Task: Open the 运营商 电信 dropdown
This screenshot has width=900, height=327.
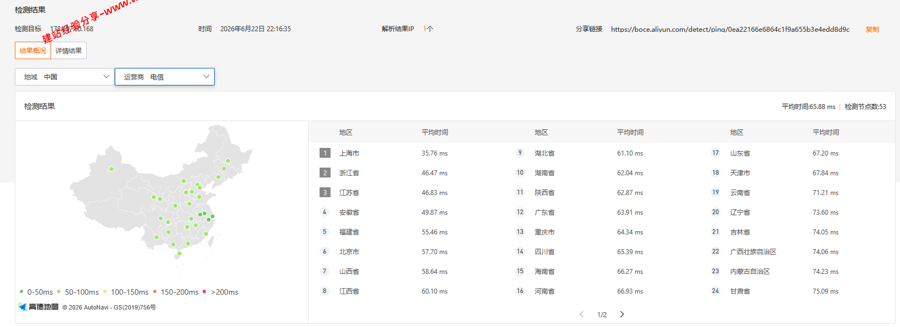Action: pos(165,77)
